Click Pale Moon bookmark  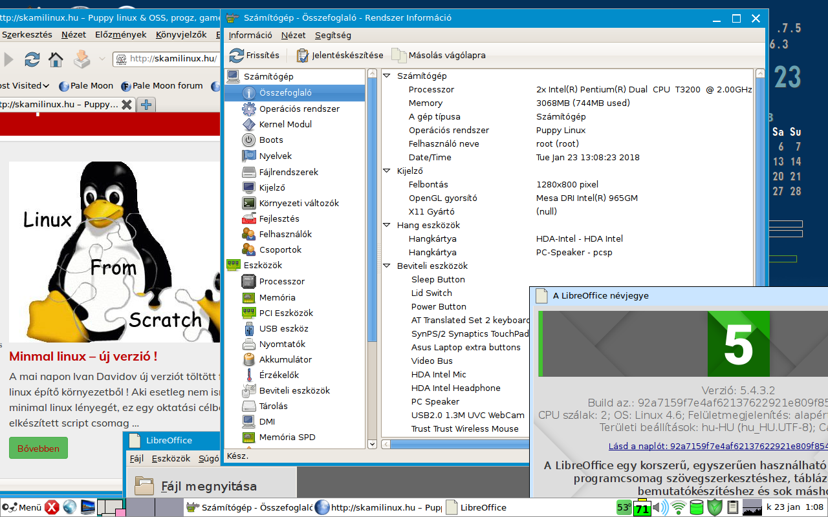[x=85, y=85]
